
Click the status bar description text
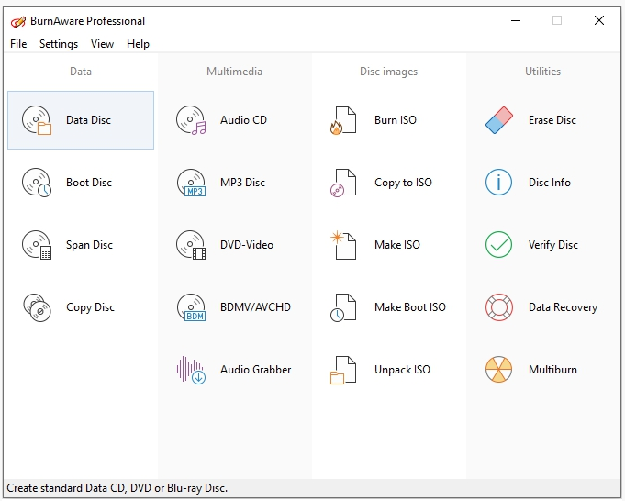coord(117,488)
